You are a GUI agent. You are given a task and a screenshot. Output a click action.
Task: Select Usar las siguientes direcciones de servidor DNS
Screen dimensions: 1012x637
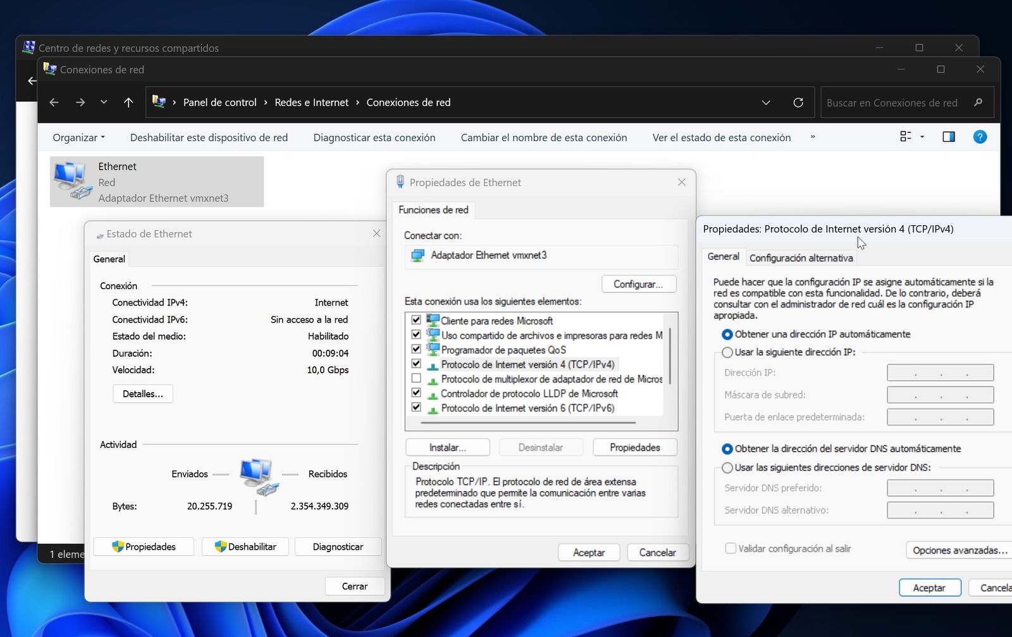[727, 467]
